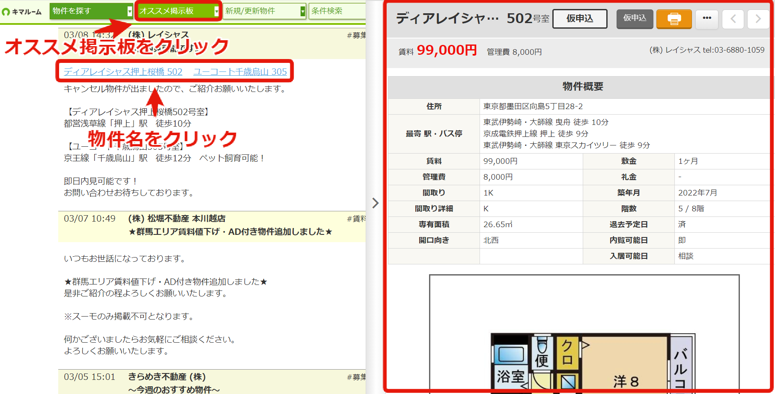Click the 即日内見可能です！ message line
The height and width of the screenshot is (394, 775).
point(101,181)
